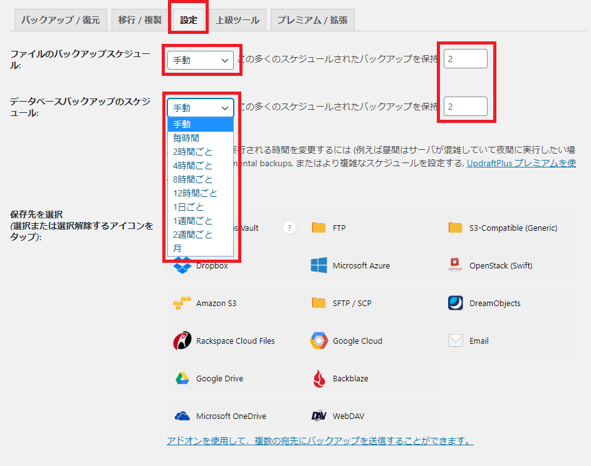Viewport: 591px width, 466px height.
Task: Choose the OpenStack (Swift) logo icon
Action: point(455,265)
